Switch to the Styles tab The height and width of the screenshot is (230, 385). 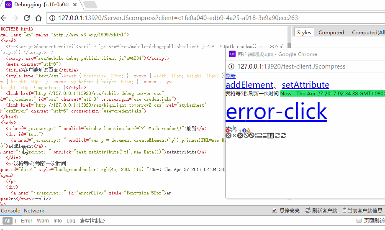304,32
